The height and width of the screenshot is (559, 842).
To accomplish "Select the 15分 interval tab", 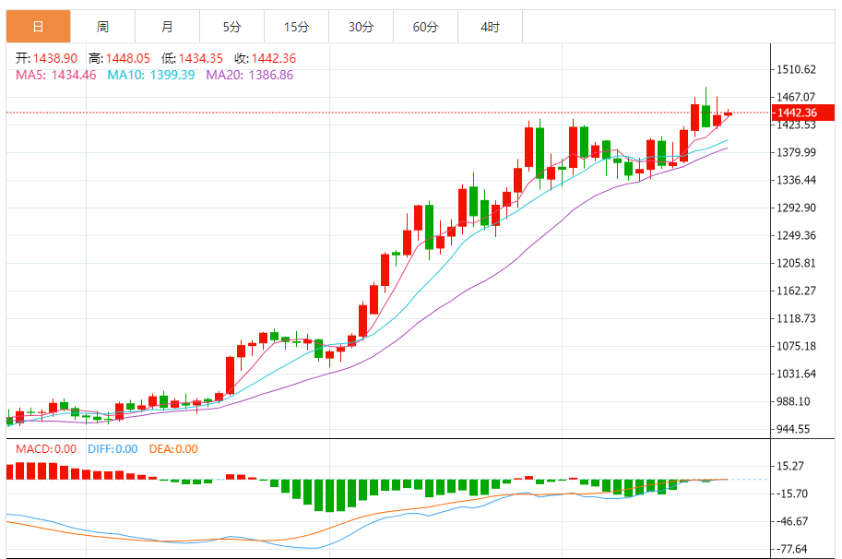I will tap(296, 28).
